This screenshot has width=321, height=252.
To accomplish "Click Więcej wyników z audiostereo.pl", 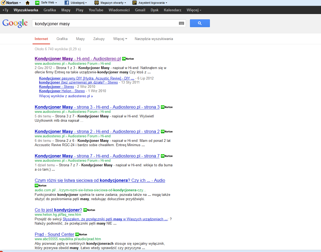I will pyautogui.click(x=66, y=96).
